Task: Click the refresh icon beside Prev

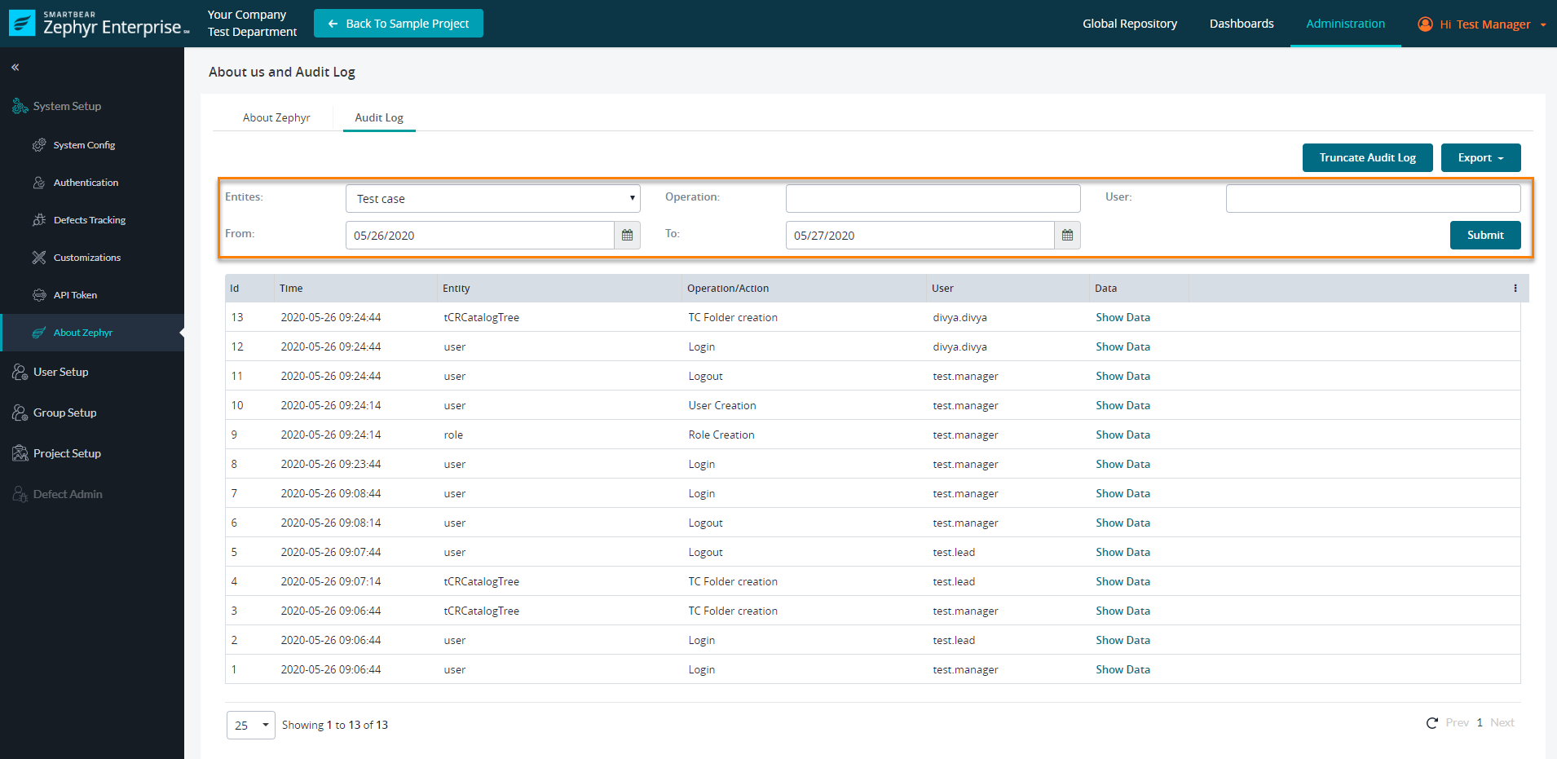Action: click(x=1431, y=723)
